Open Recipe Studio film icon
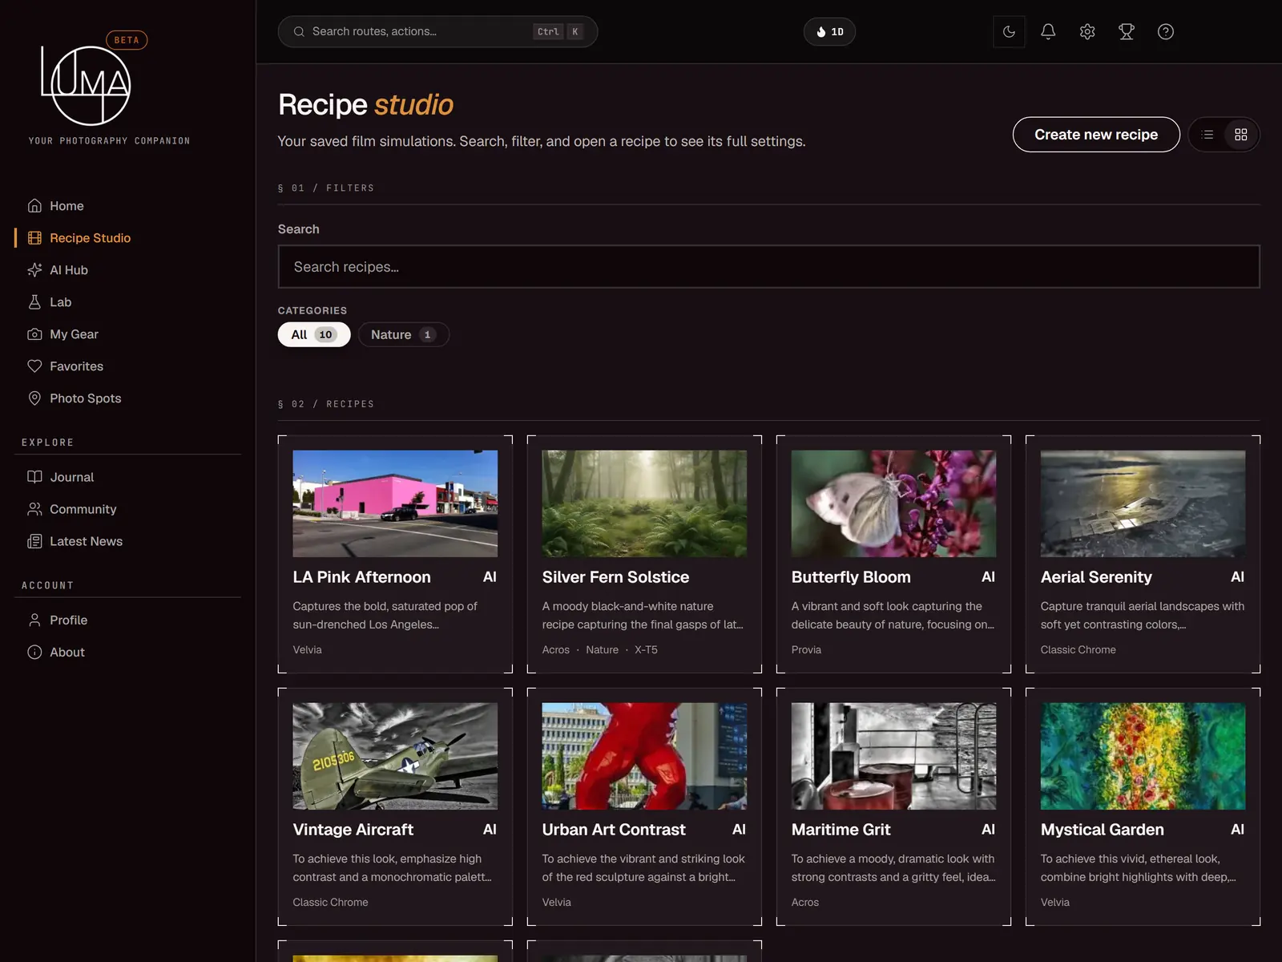Image resolution: width=1282 pixels, height=962 pixels. coord(34,238)
